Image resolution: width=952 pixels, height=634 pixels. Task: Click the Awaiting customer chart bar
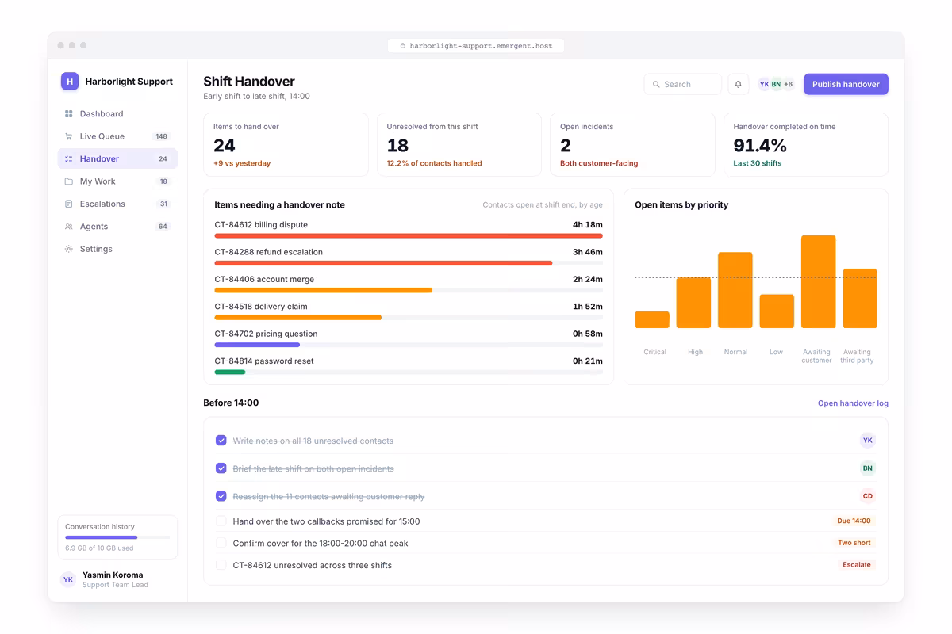click(818, 281)
